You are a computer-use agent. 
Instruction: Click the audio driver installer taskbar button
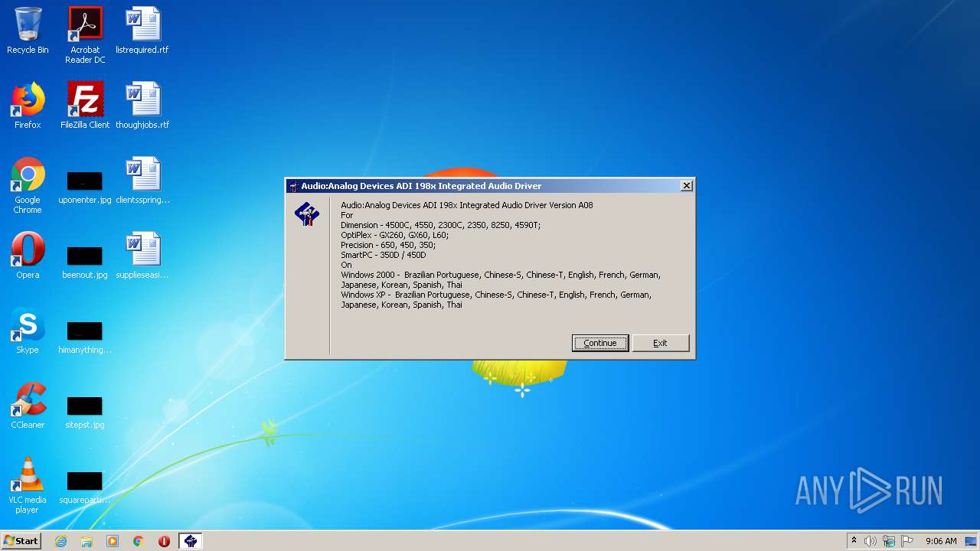click(191, 541)
